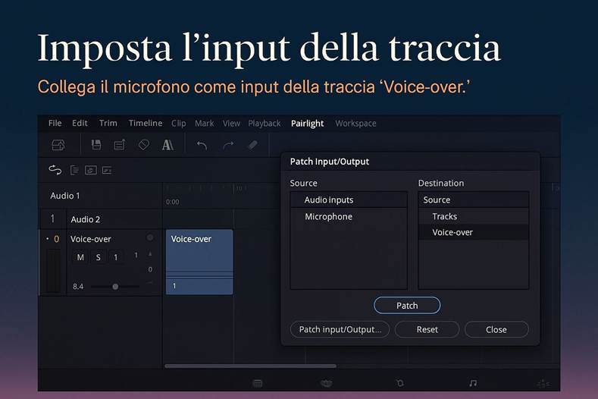The image size is (598, 399).
Task: Click the horizontal timeline scrollbar
Action: click(x=250, y=366)
